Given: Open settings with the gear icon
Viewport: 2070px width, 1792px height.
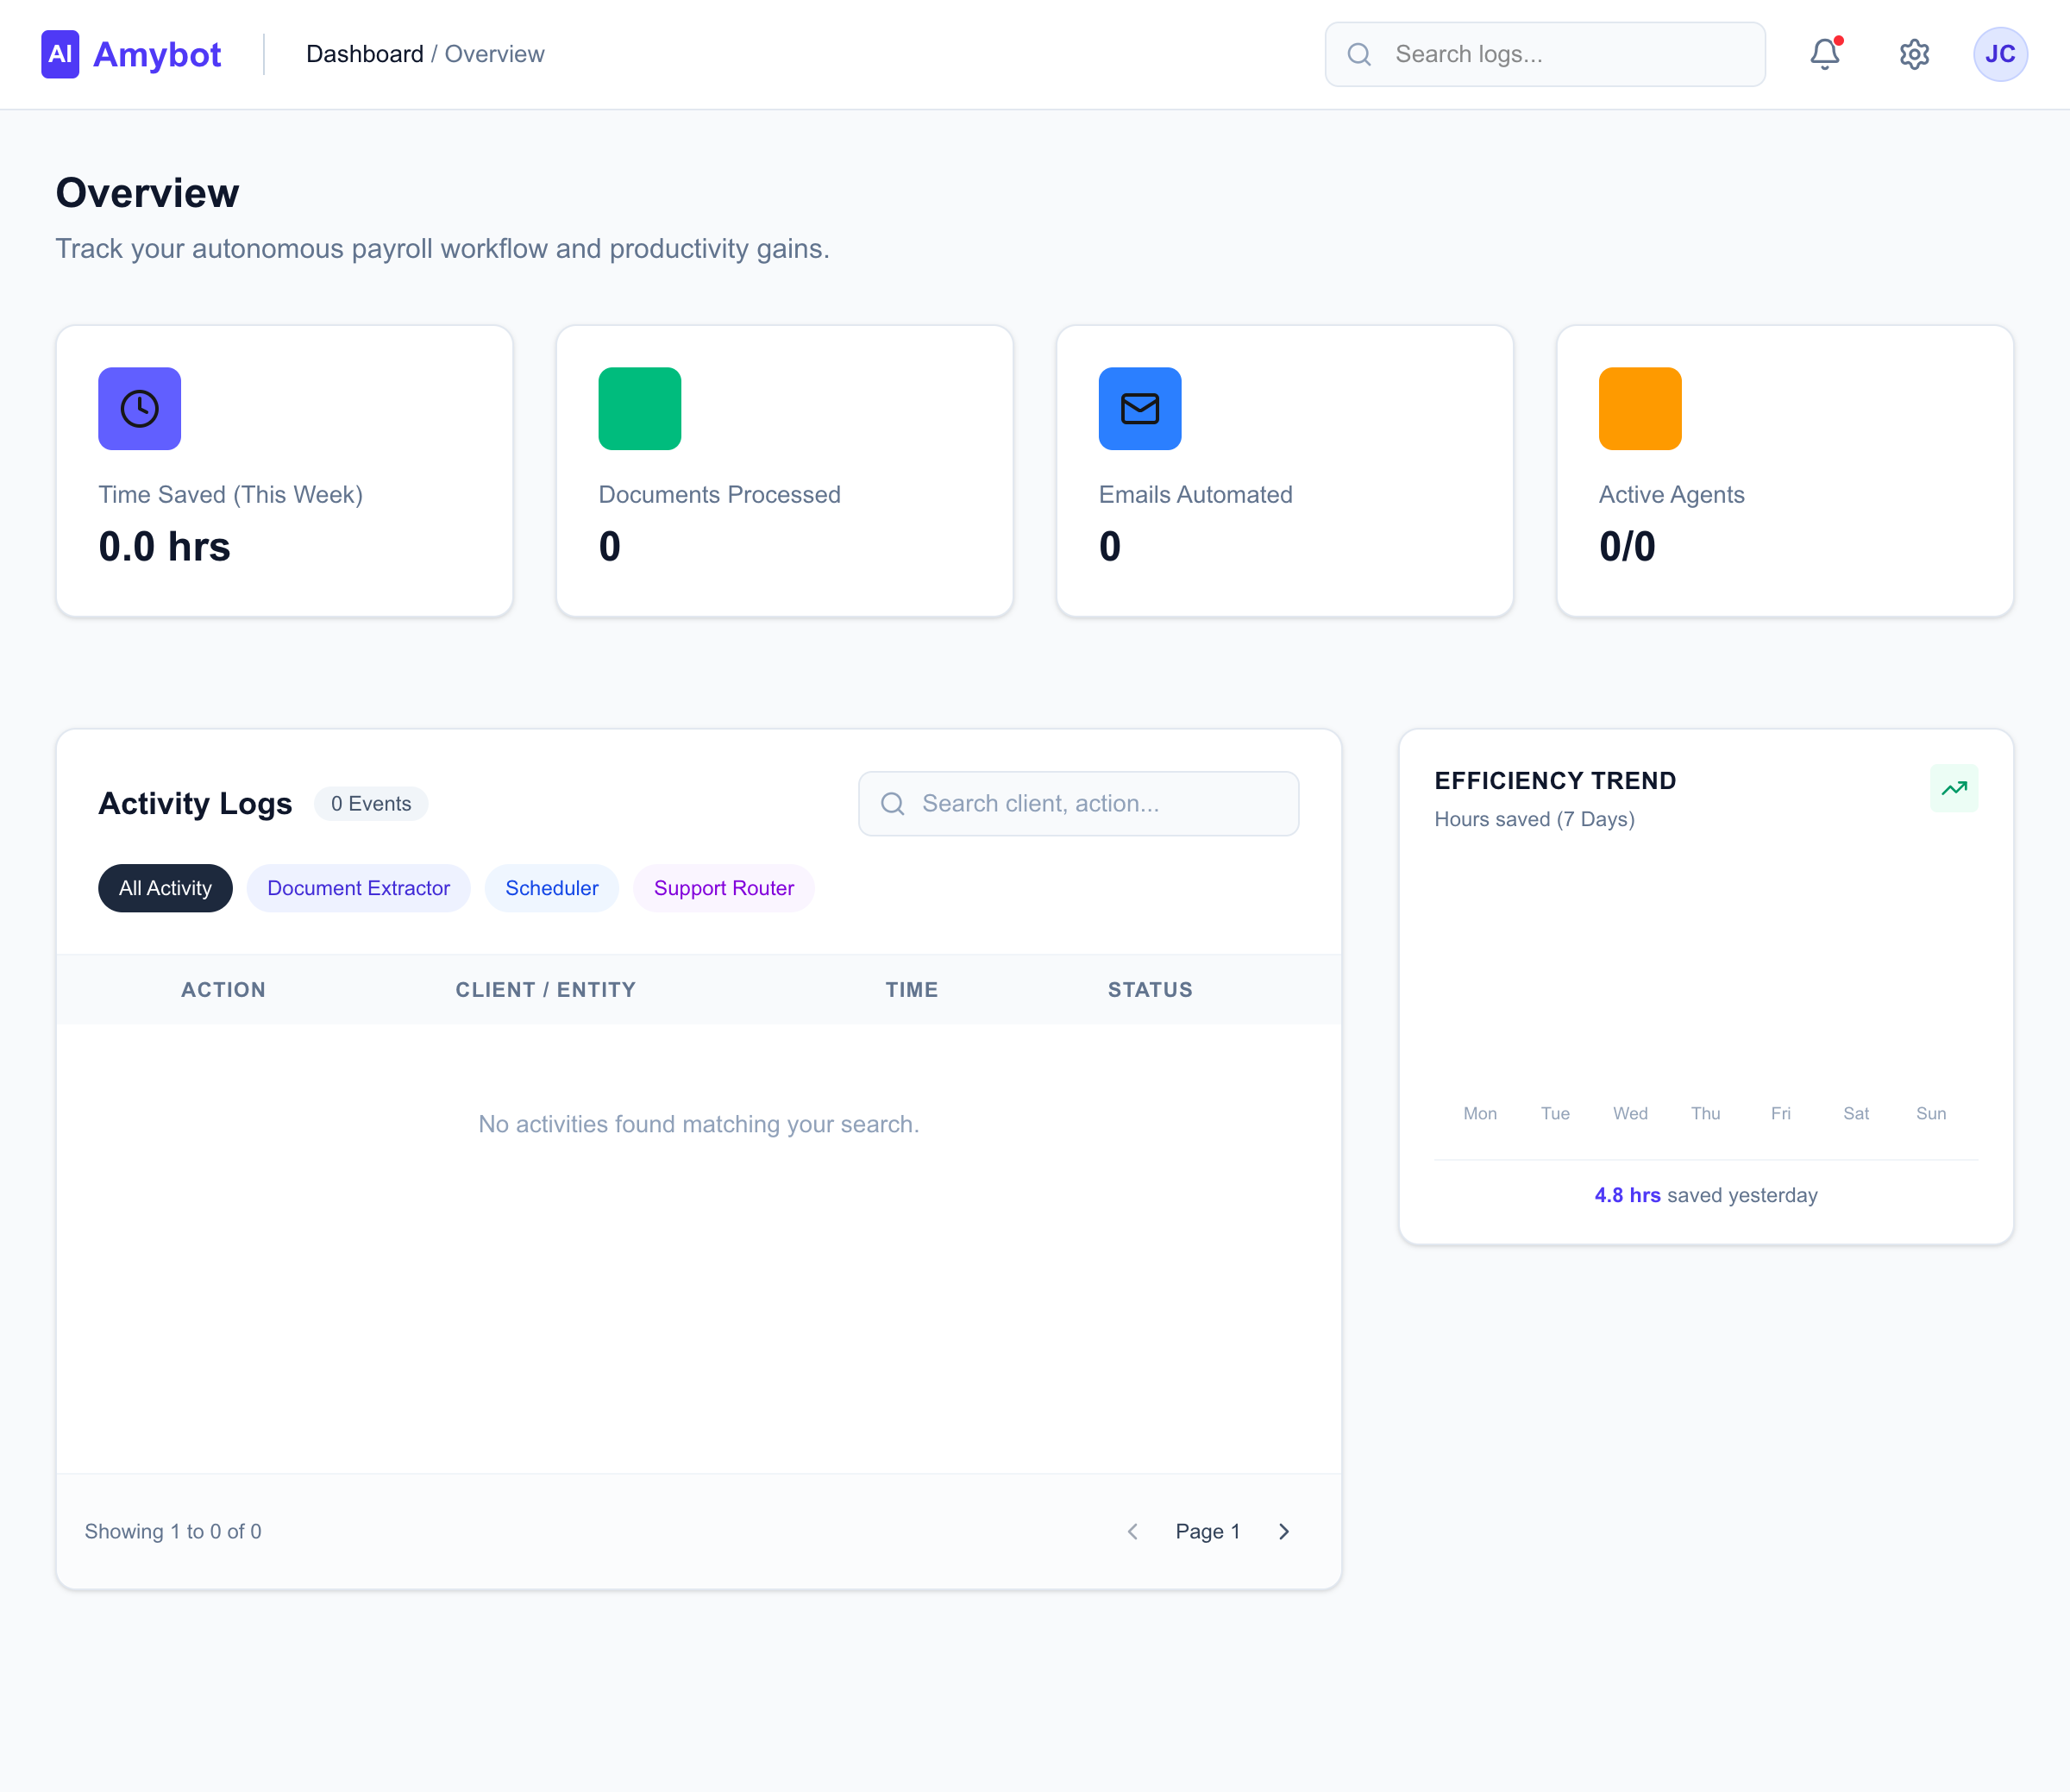Looking at the screenshot, I should pyautogui.click(x=1913, y=54).
